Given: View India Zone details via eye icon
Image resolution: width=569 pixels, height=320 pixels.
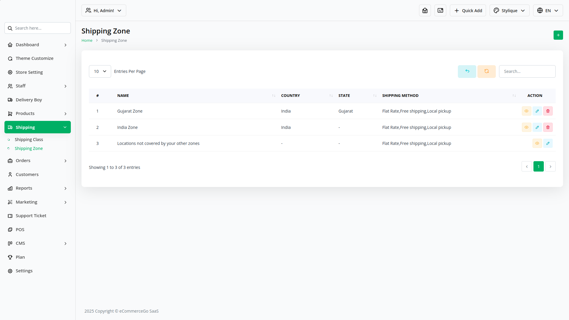Looking at the screenshot, I should 526,127.
